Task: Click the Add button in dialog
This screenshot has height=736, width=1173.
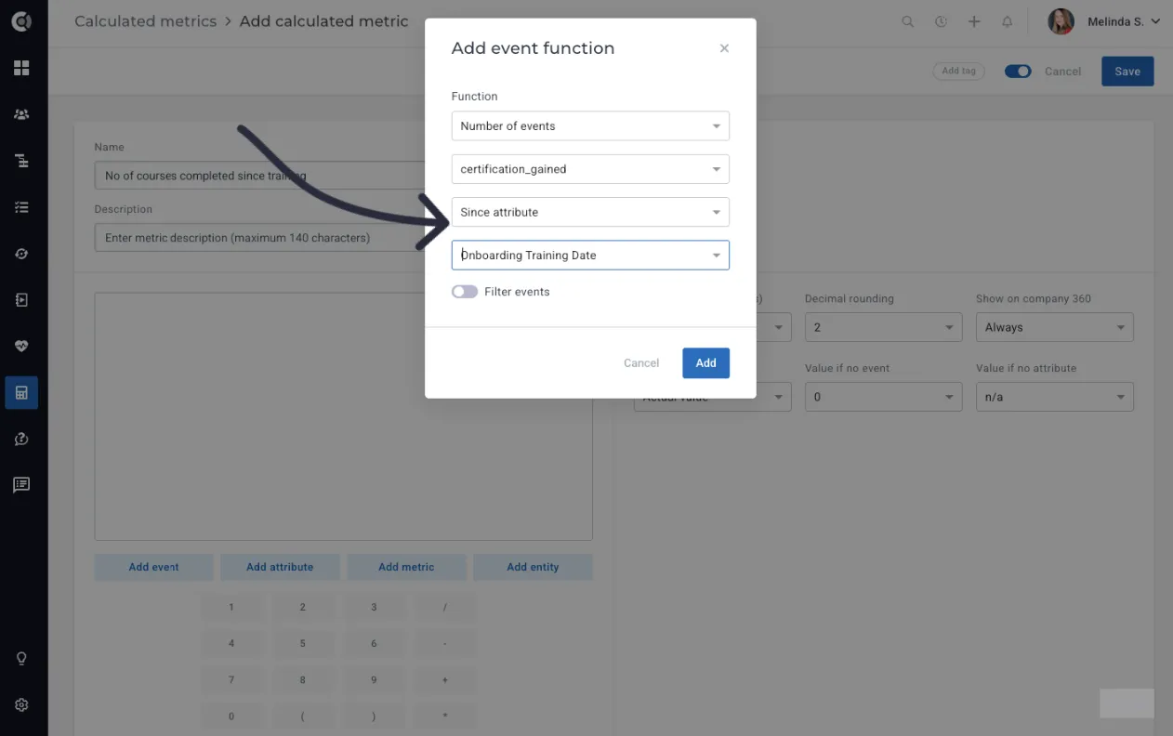Action: (x=705, y=363)
